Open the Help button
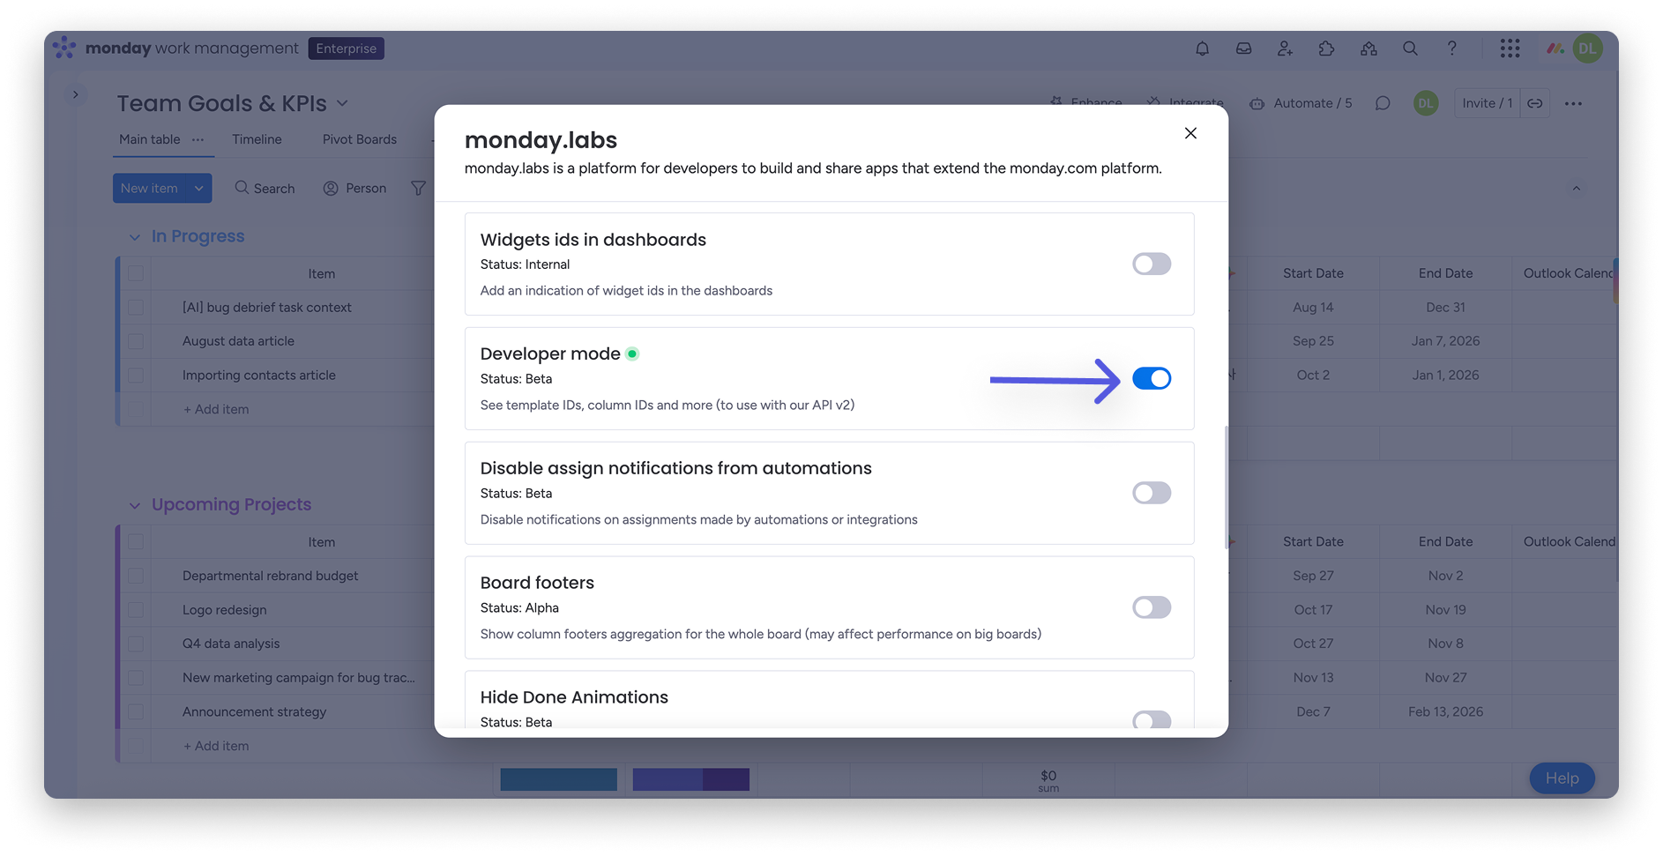This screenshot has width=1663, height=856. [x=1562, y=778]
